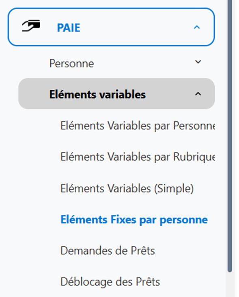Open Eléments Variables par Personne
239x297 pixels.
coord(138,126)
